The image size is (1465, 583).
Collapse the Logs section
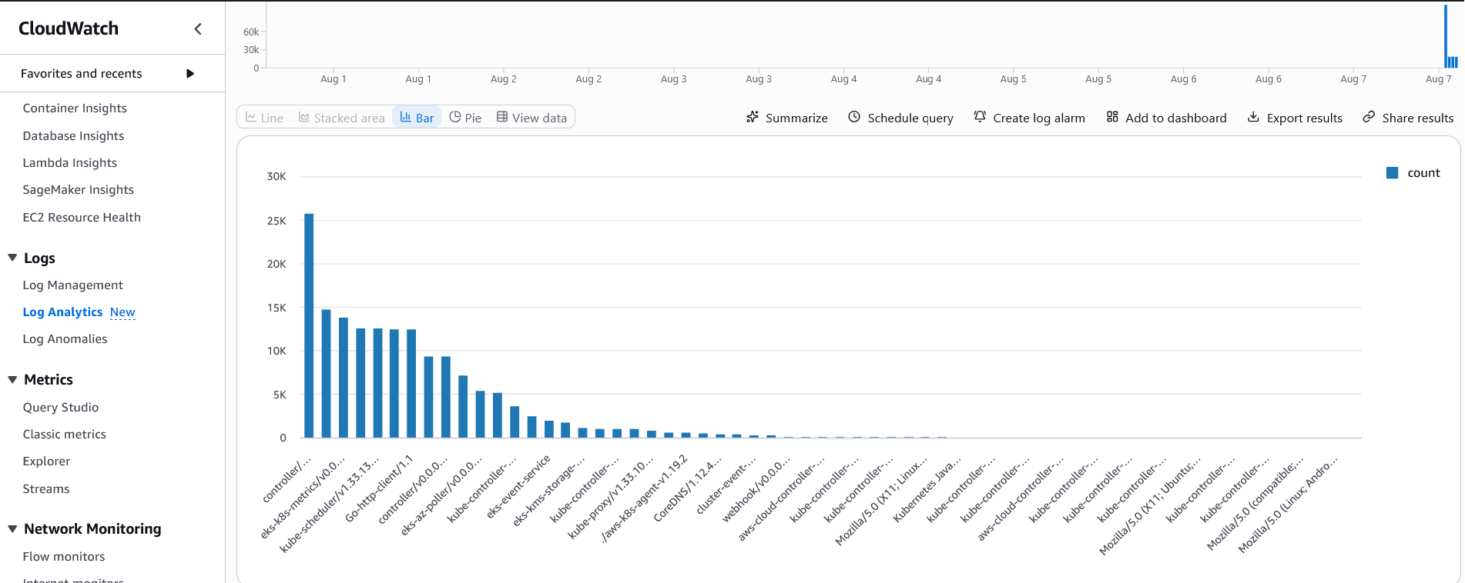(x=12, y=258)
